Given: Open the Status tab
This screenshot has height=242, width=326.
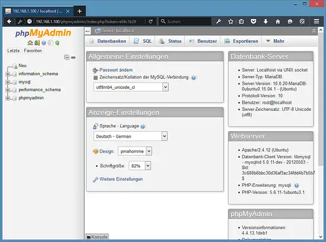Looking at the screenshot, I should click(x=170, y=41).
